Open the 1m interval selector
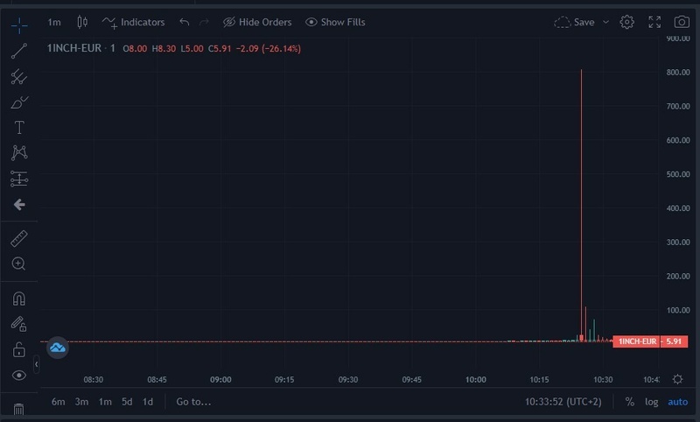This screenshot has height=422, width=700. coord(54,23)
